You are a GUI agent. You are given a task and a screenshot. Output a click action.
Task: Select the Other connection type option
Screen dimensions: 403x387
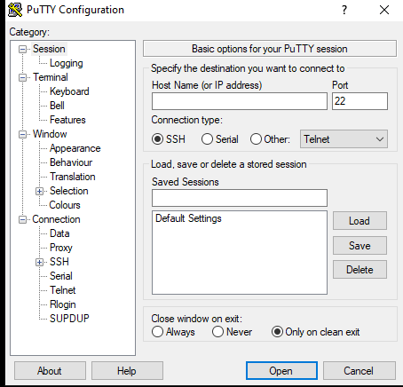[x=256, y=138]
